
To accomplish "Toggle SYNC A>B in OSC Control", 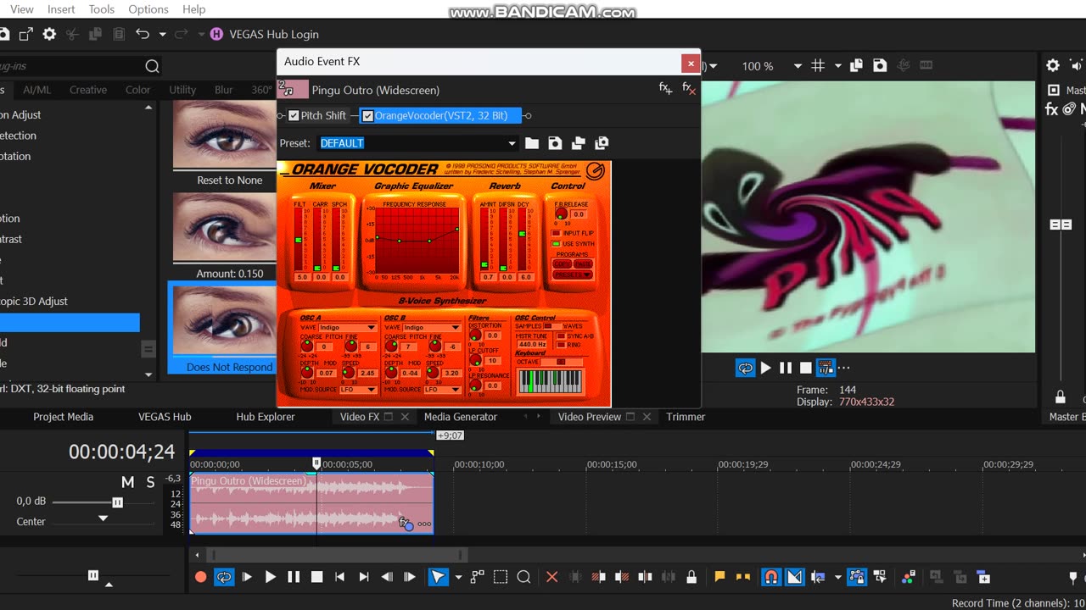I will click(560, 336).
